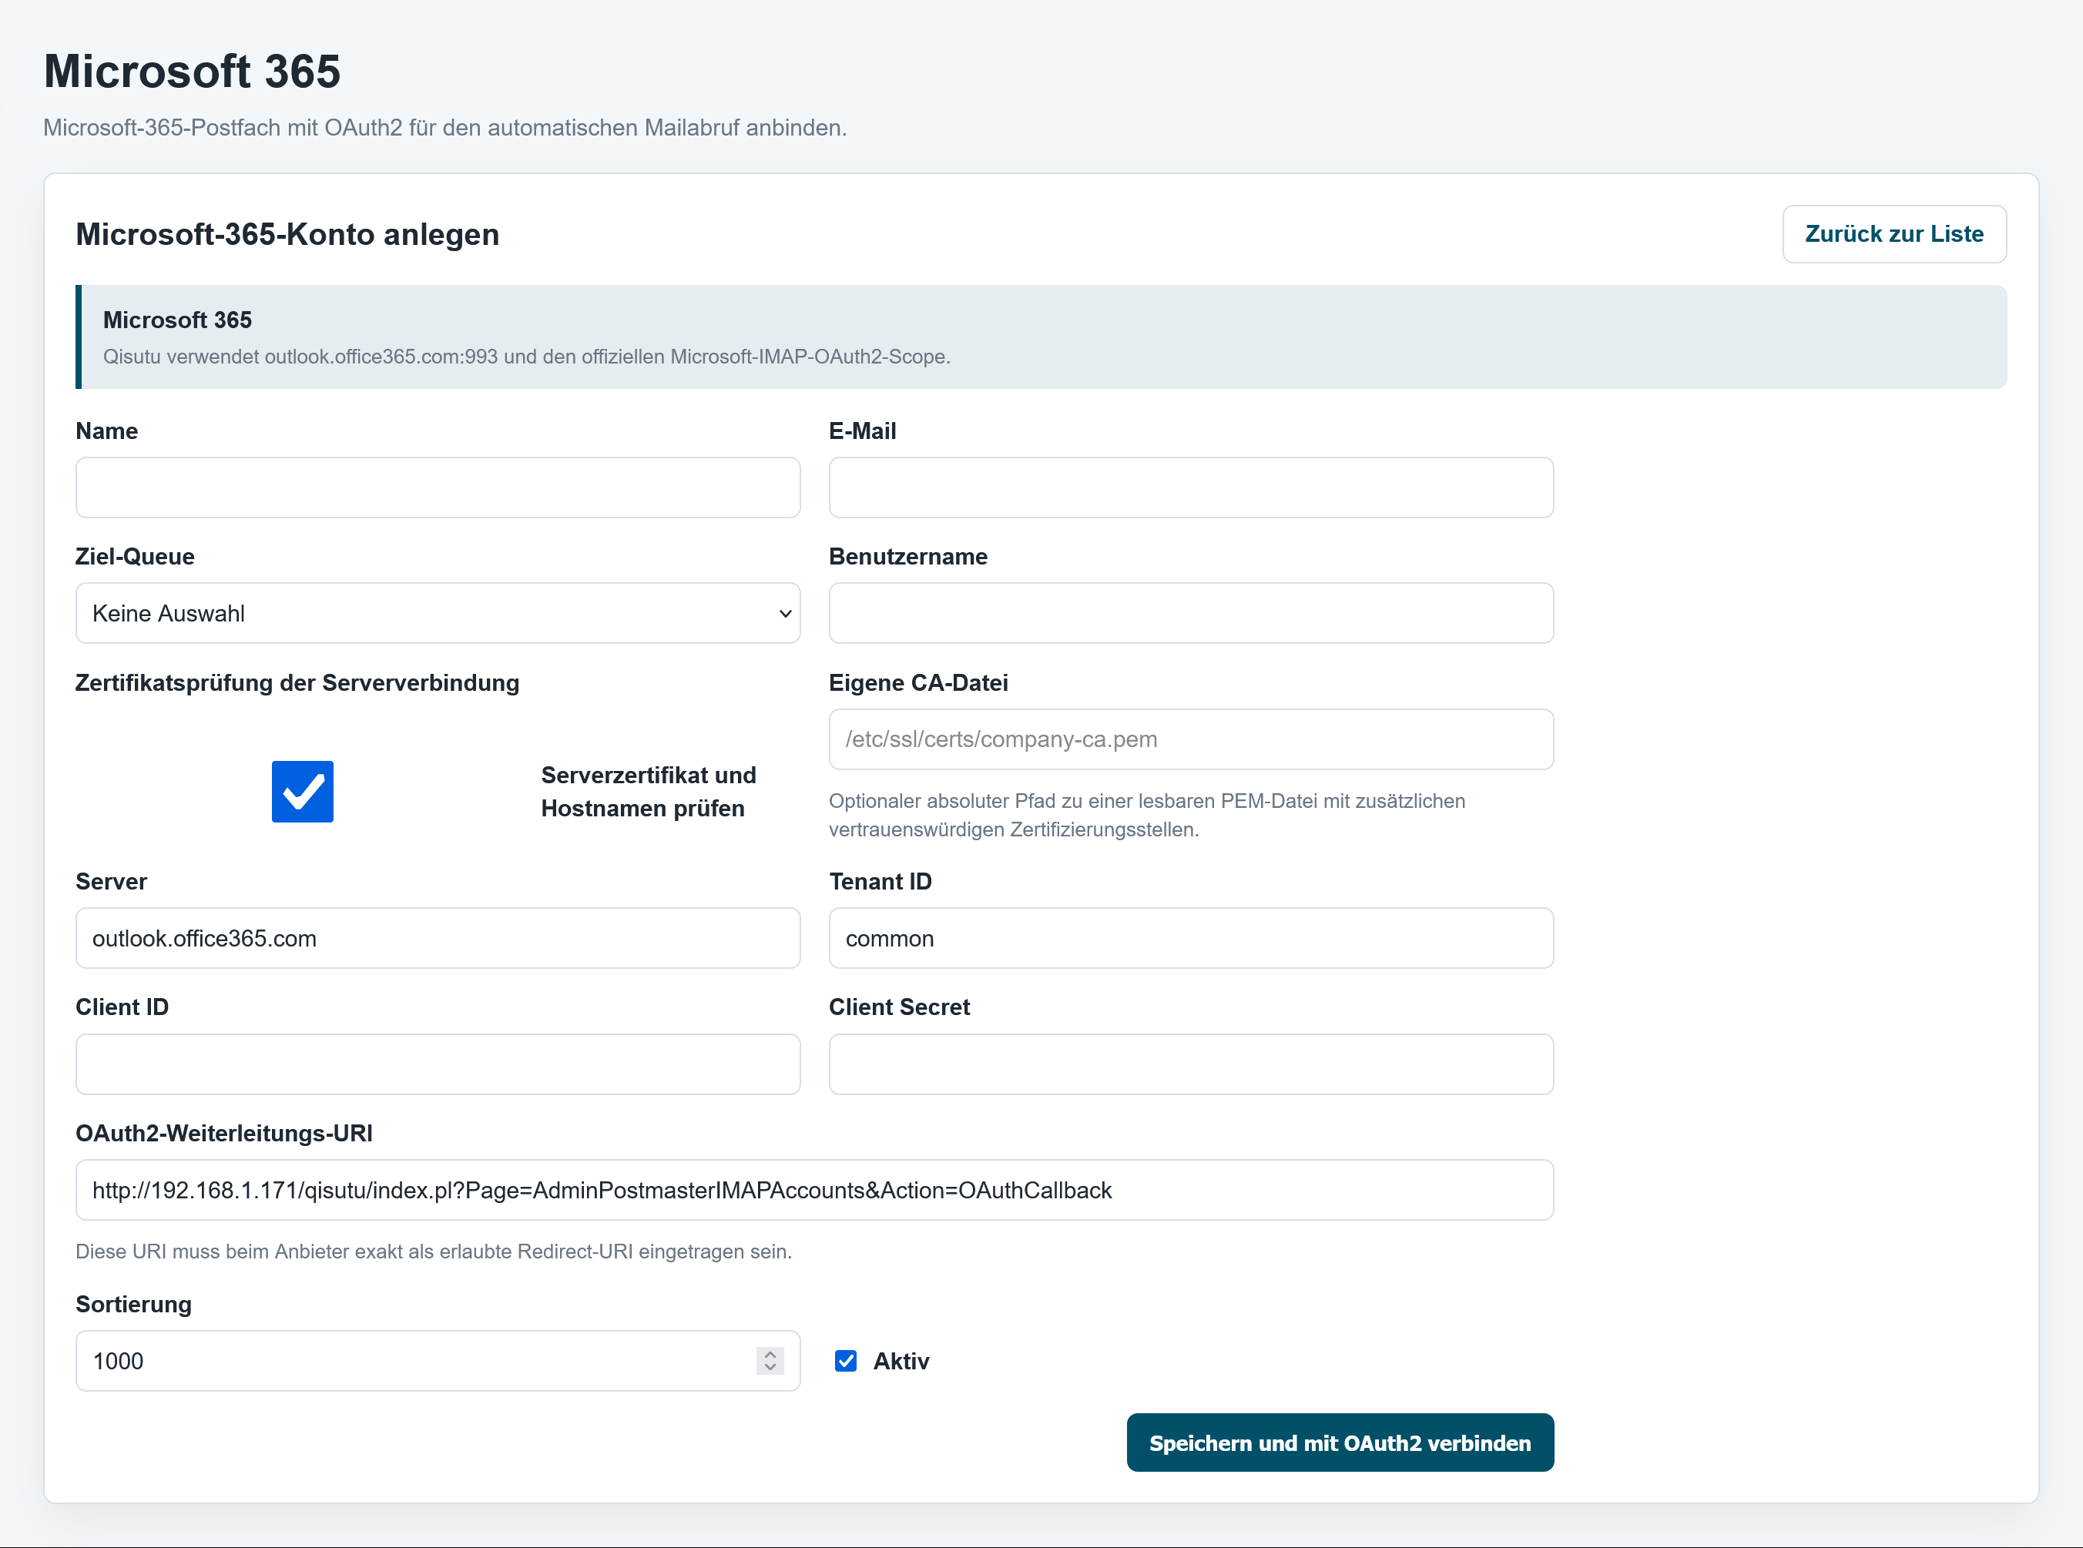Click the Name input field

tap(438, 488)
